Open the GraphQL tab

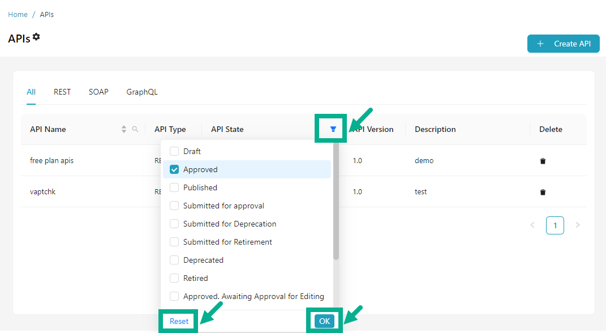pyautogui.click(x=142, y=92)
